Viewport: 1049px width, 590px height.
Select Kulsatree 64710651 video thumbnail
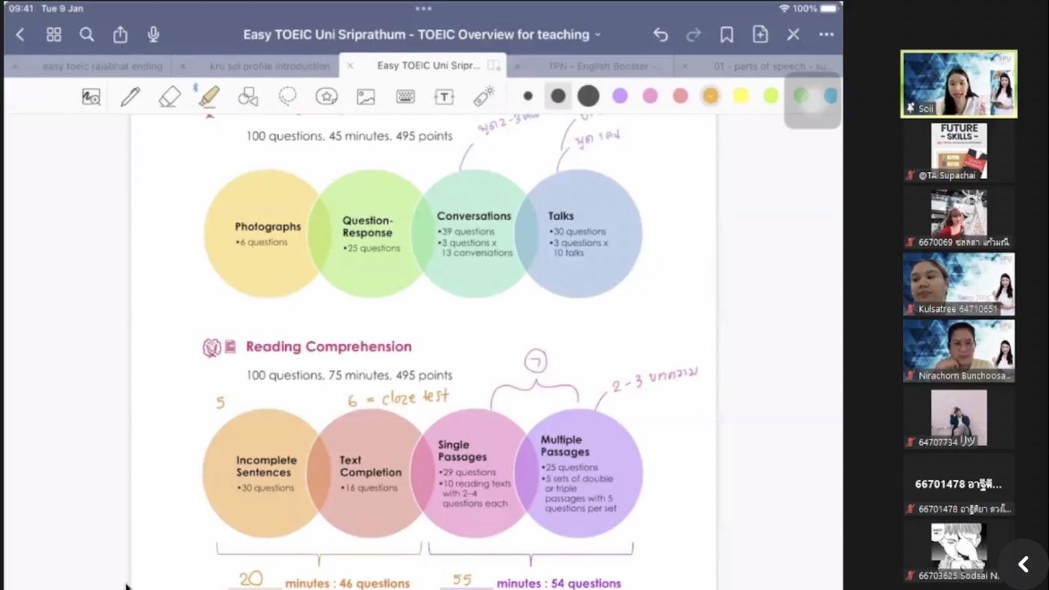coord(958,284)
